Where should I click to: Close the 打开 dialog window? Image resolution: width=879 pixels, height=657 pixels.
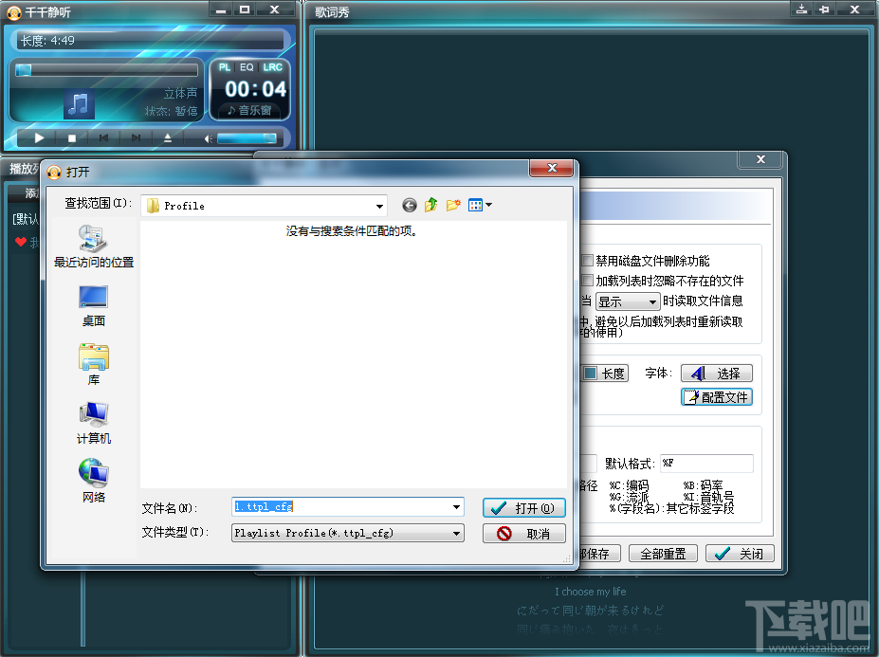coord(552,168)
